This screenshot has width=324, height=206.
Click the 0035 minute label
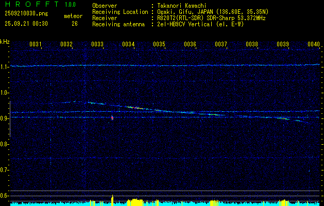pos(159,45)
